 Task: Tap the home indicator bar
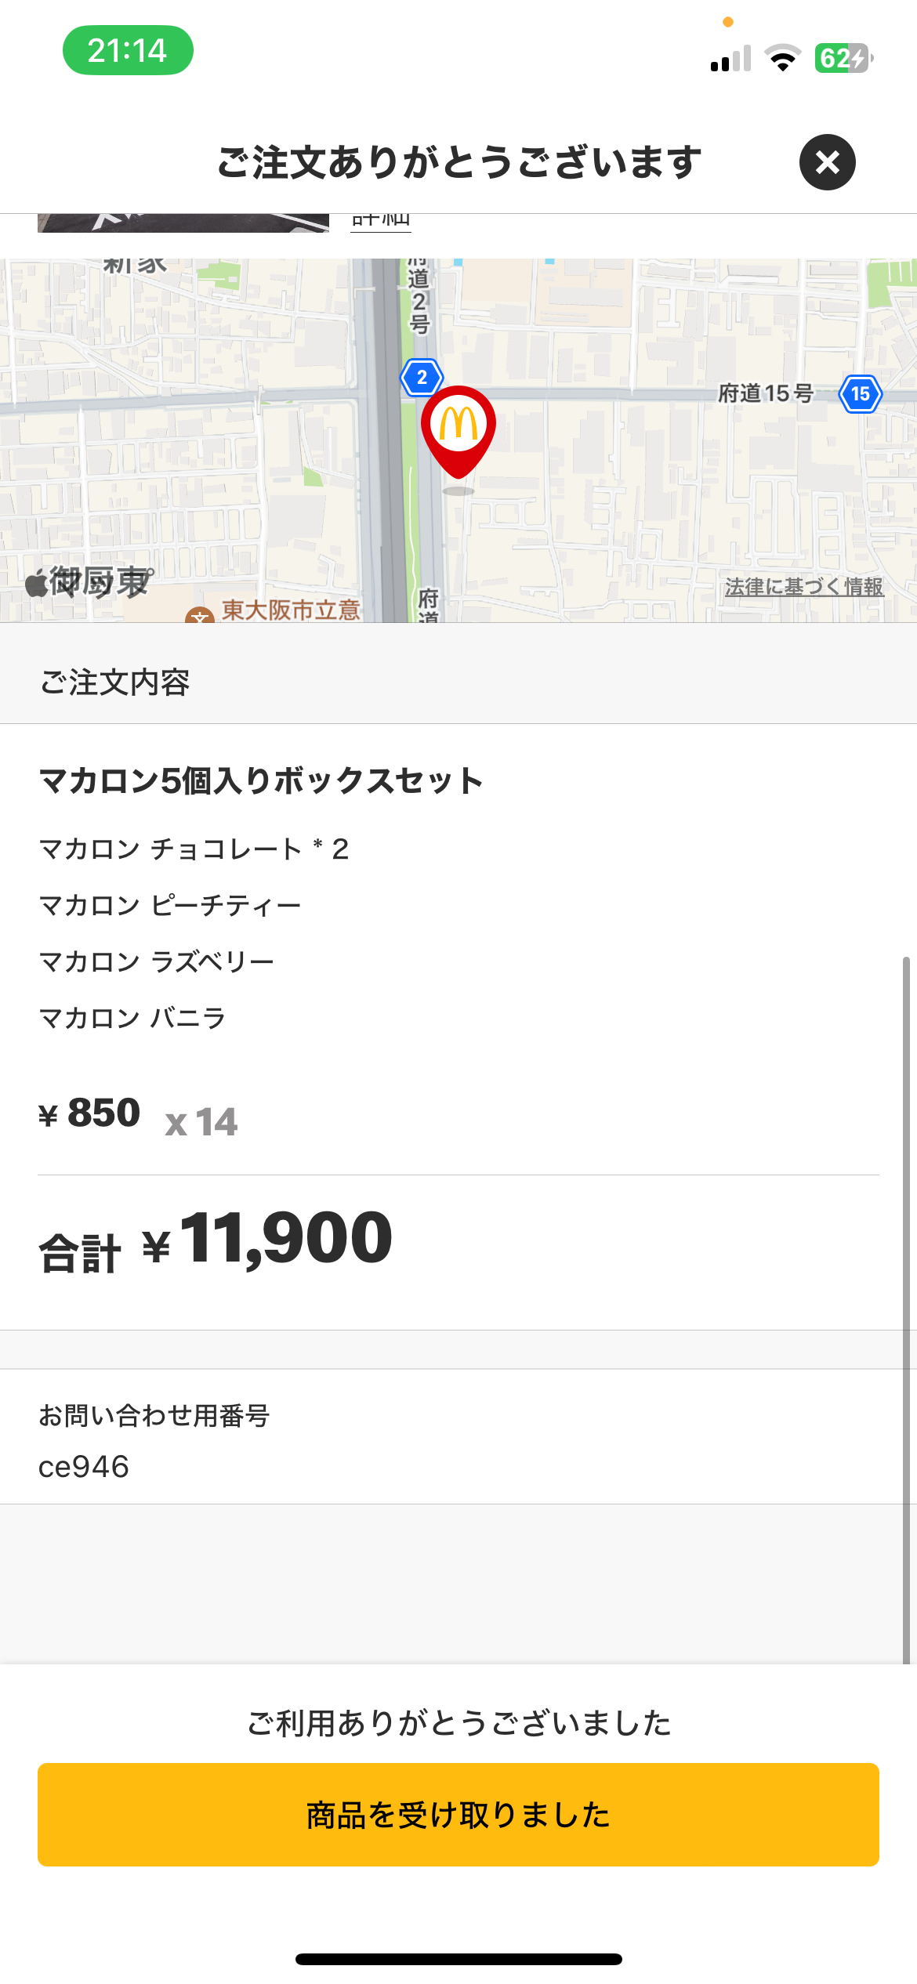coord(458,1959)
